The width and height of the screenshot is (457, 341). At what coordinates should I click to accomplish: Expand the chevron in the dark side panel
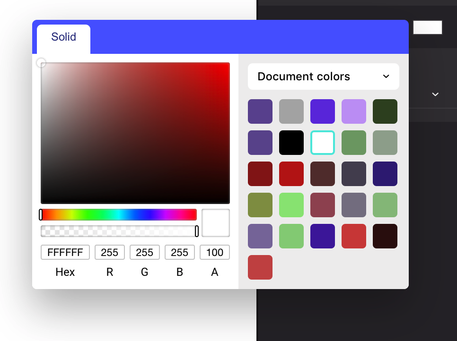coord(435,94)
